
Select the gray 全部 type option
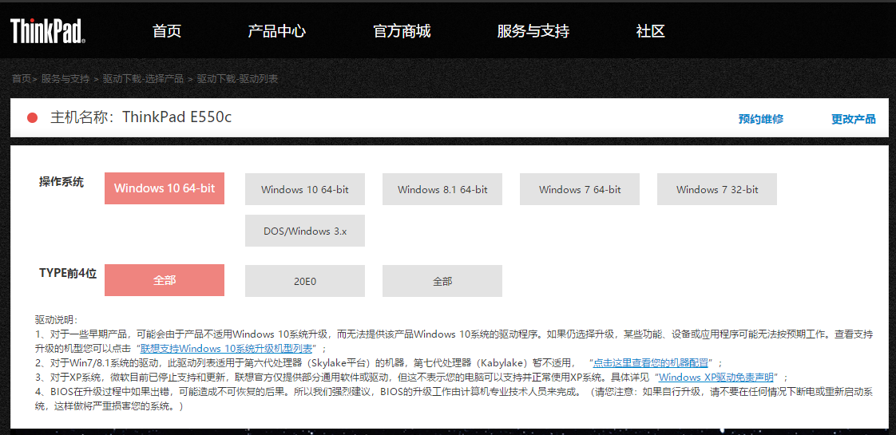coord(442,281)
